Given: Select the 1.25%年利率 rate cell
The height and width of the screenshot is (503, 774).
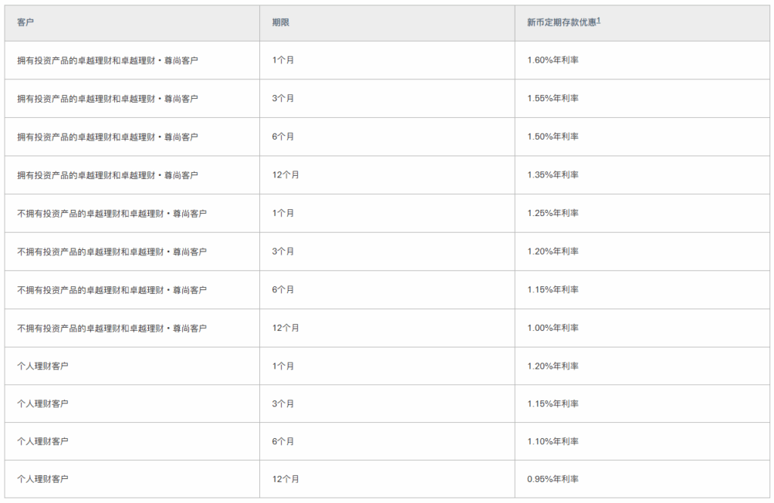Looking at the screenshot, I should (553, 214).
